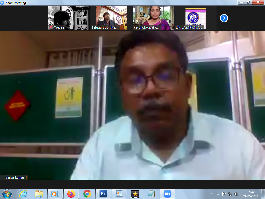Open Action Center flag icon
The width and height of the screenshot is (265, 199).
coord(224,194)
